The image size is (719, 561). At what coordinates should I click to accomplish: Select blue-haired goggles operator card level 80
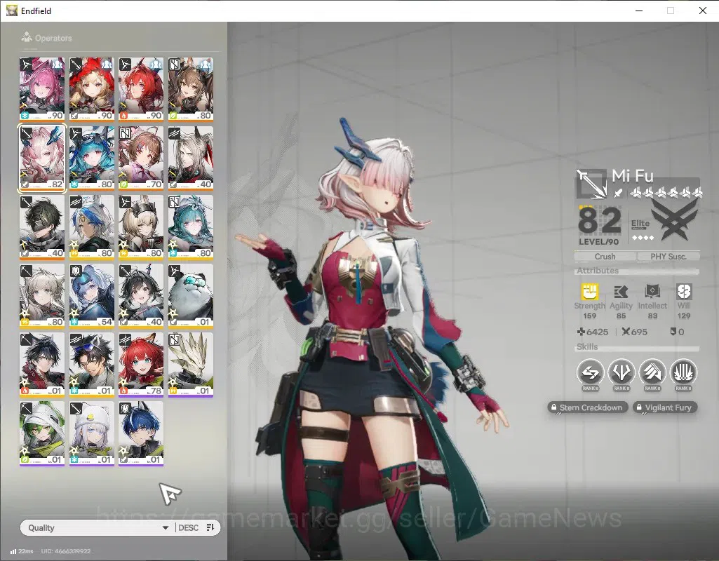pos(92,158)
